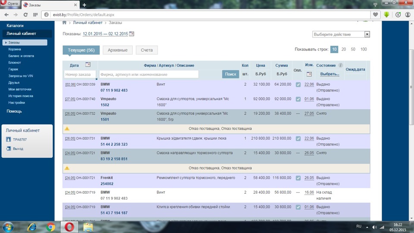414x233 pixels.
Task: Open Запросы по VIN page
Action: coord(21,76)
